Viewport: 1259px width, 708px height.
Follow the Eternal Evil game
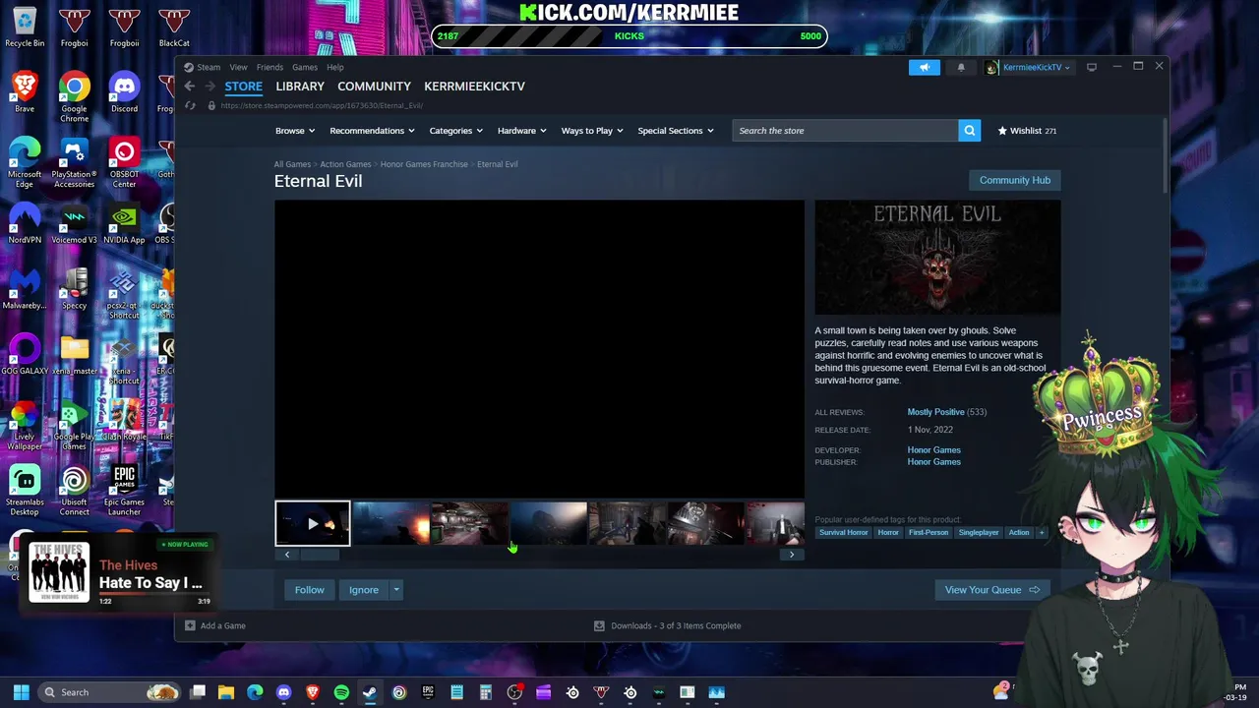coord(309,590)
